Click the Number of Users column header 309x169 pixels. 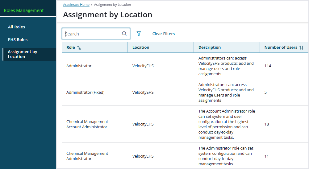(x=281, y=47)
